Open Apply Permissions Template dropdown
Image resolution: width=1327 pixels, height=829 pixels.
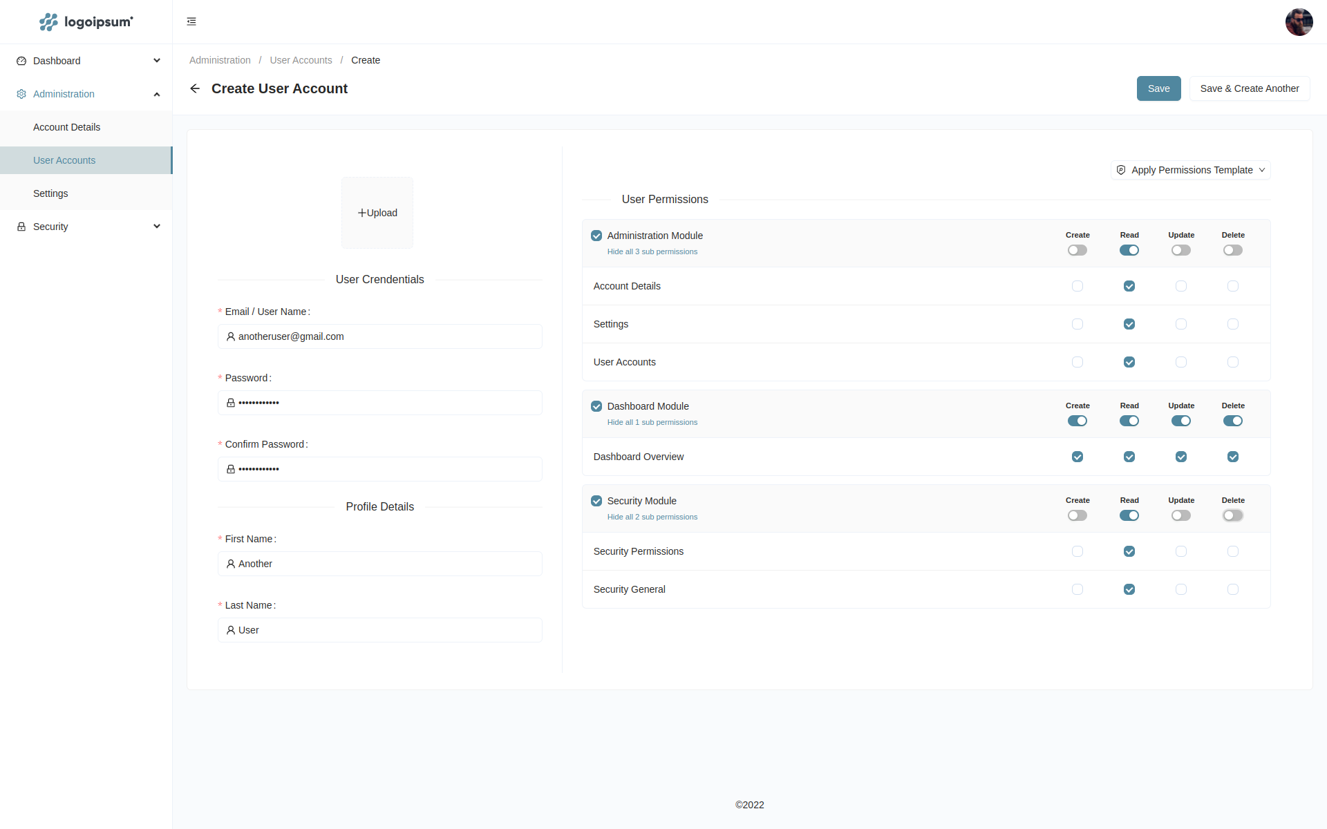pyautogui.click(x=1190, y=170)
